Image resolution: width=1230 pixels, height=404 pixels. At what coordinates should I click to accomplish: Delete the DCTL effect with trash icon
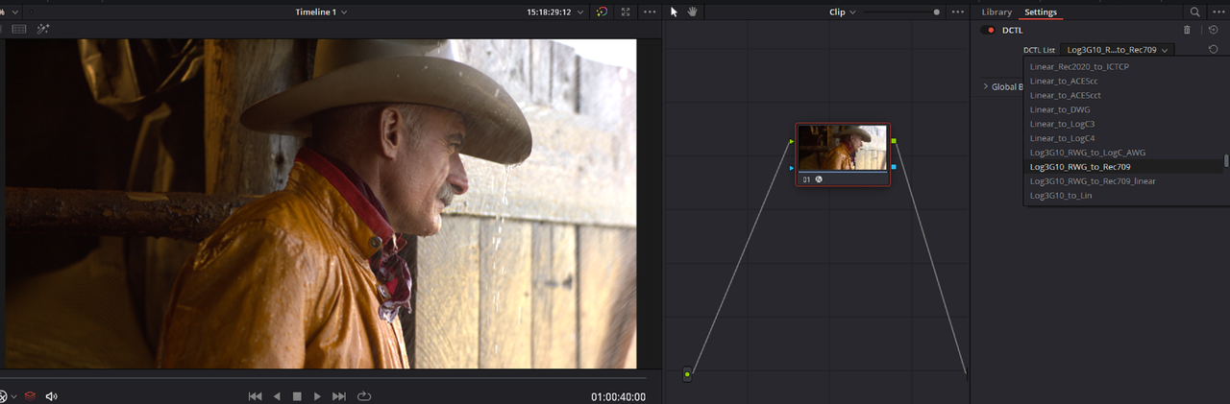1187,30
